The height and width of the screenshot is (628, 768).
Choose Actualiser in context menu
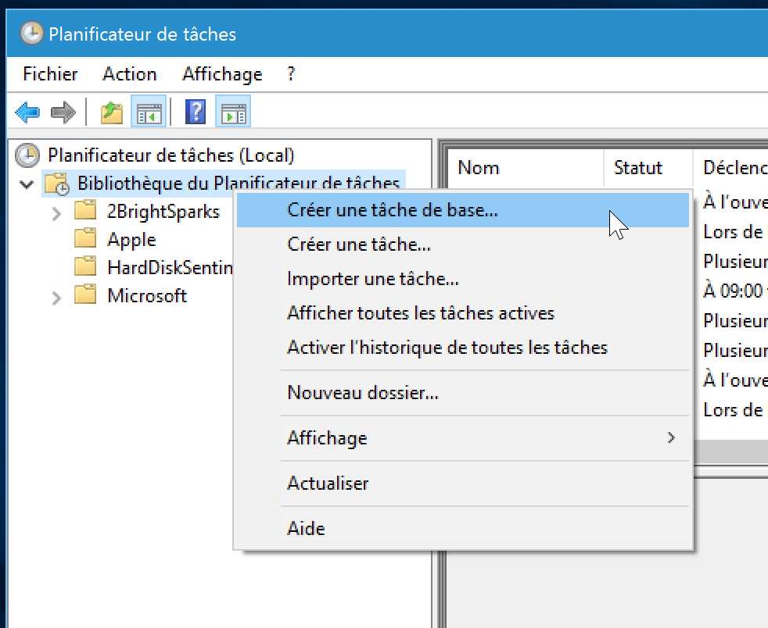coord(463,483)
